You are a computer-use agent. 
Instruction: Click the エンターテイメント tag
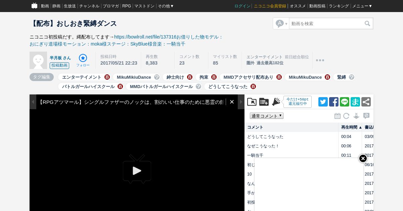click(82, 77)
